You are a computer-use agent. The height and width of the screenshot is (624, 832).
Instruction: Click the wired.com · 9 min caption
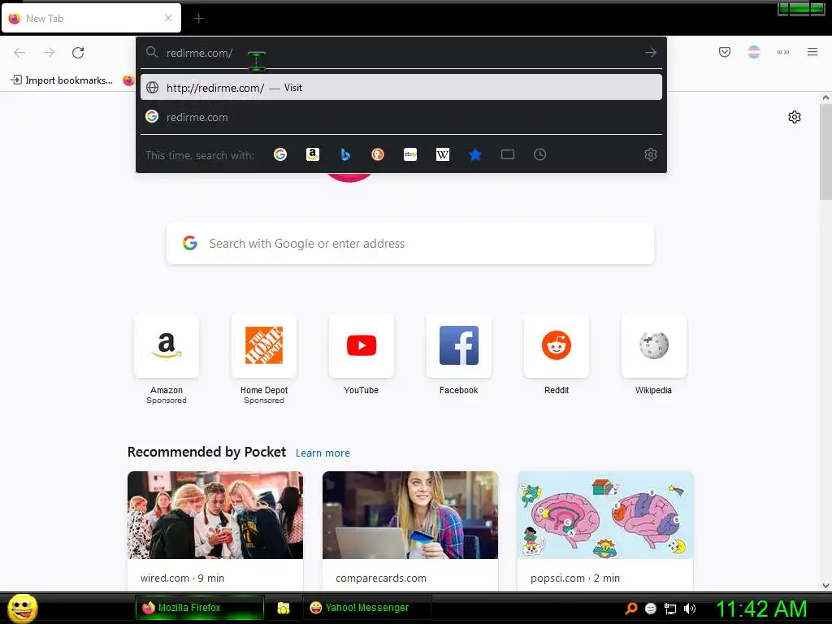tap(182, 578)
